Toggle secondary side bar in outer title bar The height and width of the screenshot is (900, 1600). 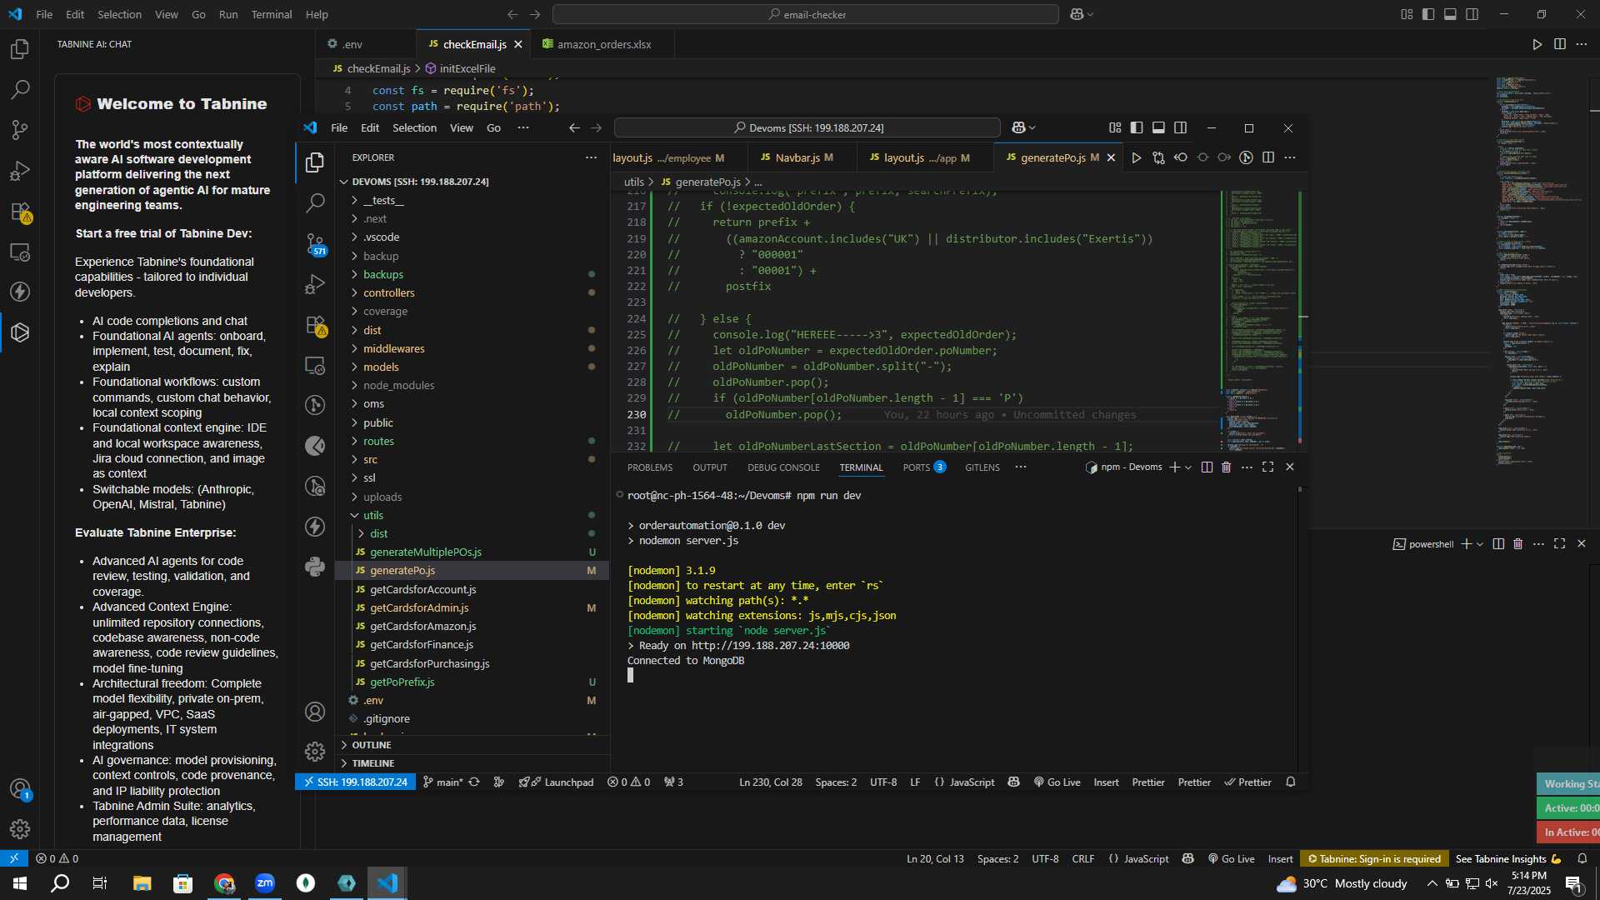pos(1472,14)
